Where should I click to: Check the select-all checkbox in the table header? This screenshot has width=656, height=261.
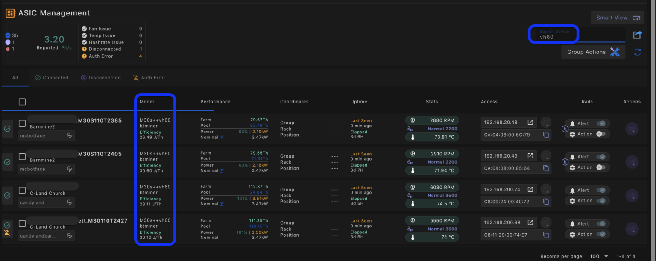pos(22,102)
